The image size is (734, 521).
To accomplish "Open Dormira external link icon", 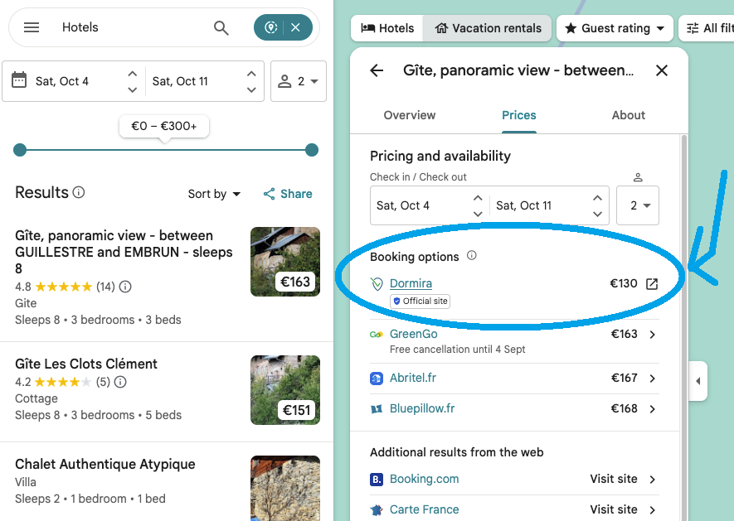I will (652, 284).
